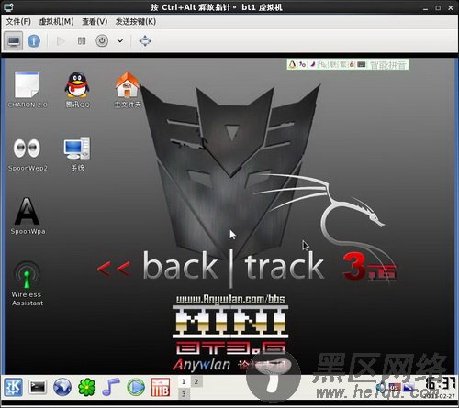This screenshot has width=459, height=408.
Task: Open the home folder desktop icon
Action: tap(128, 90)
